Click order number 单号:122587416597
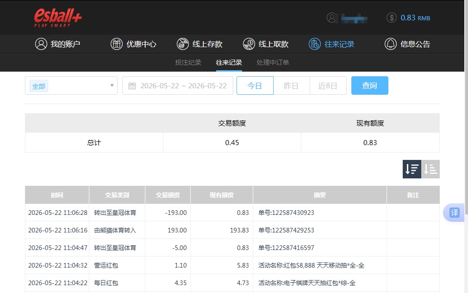The width and height of the screenshot is (468, 293). point(286,248)
